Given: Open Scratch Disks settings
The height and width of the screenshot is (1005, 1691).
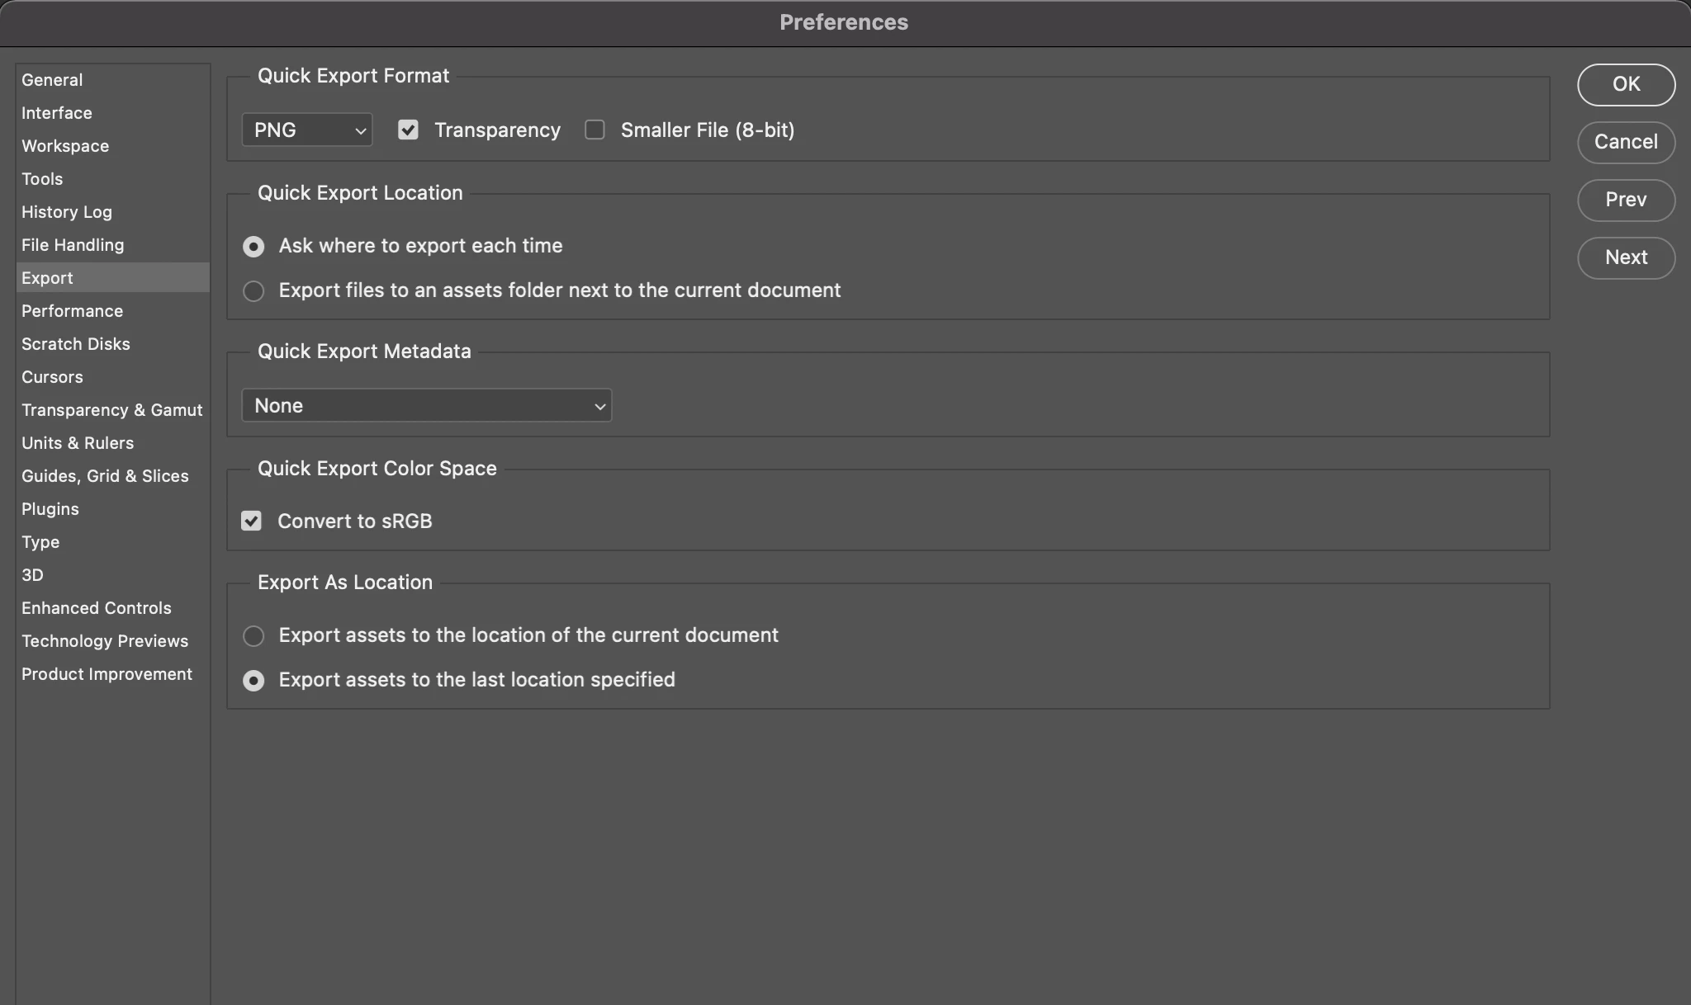Looking at the screenshot, I should pyautogui.click(x=75, y=344).
